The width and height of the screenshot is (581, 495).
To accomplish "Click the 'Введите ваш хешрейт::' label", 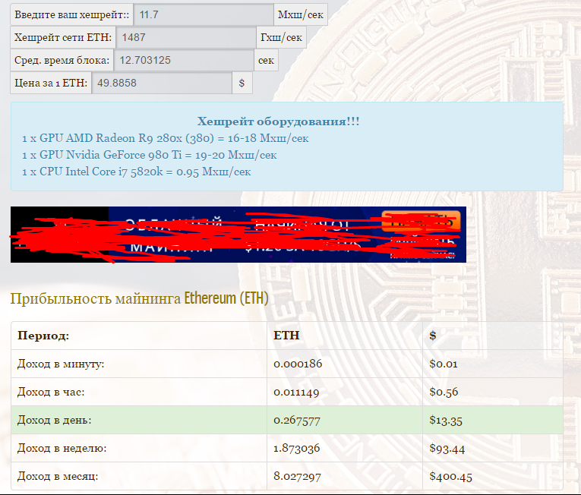I will 72,15.
